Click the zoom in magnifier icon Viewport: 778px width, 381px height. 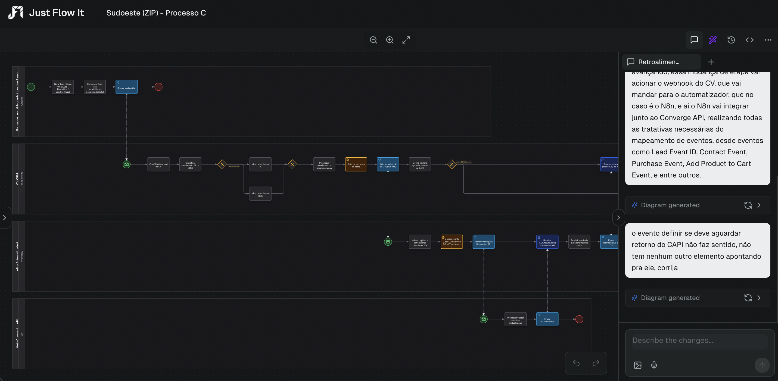(x=390, y=40)
